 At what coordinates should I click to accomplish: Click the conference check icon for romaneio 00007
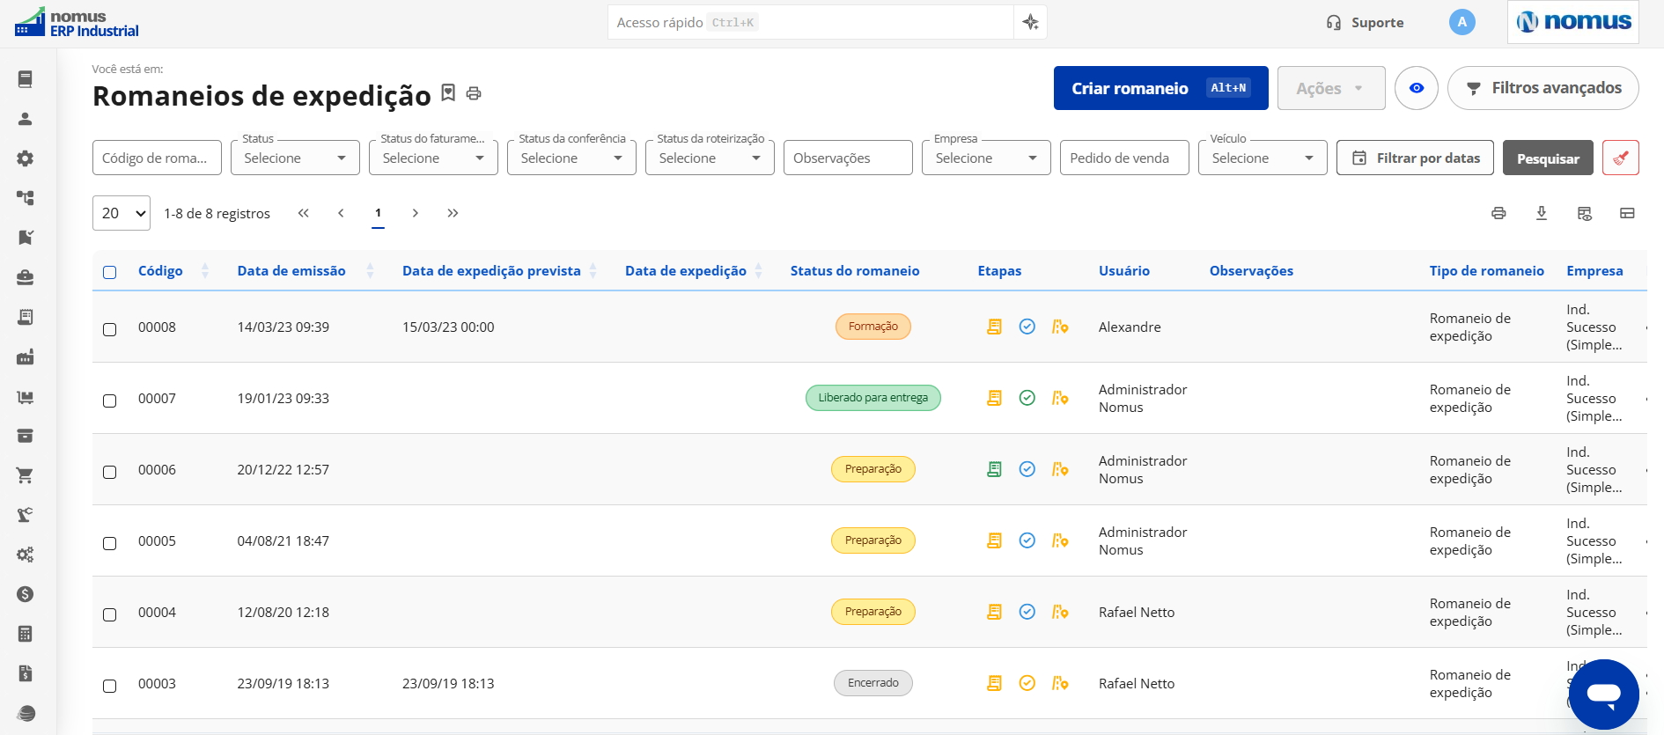point(1027,398)
